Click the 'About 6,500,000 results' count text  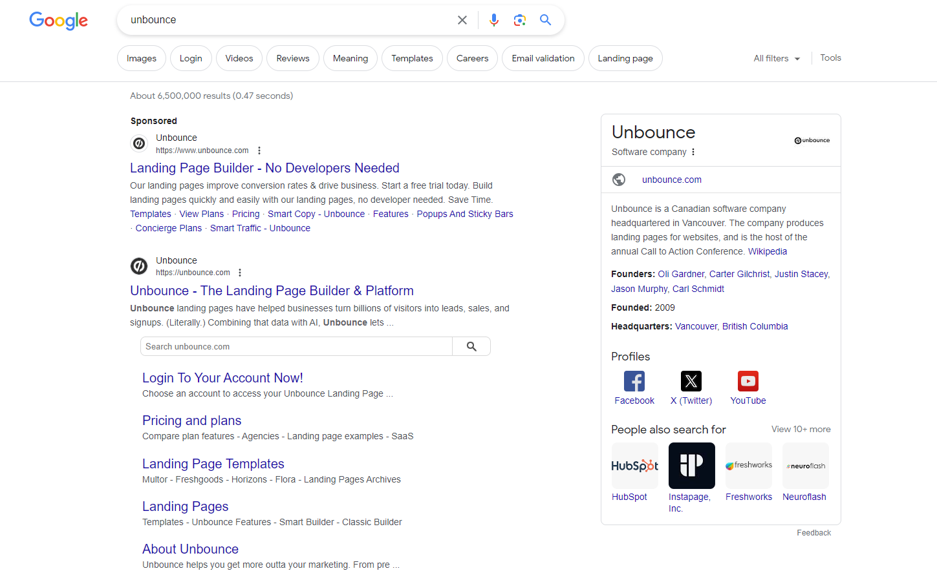click(211, 96)
